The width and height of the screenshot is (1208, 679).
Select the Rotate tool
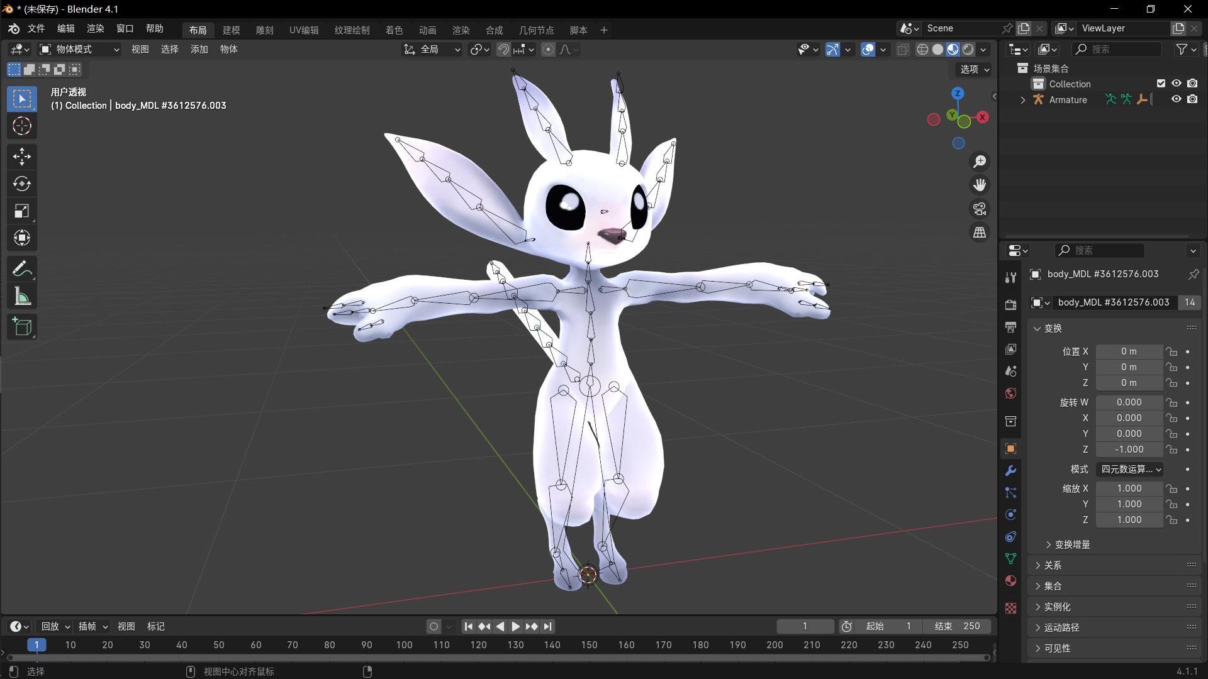pos(22,184)
